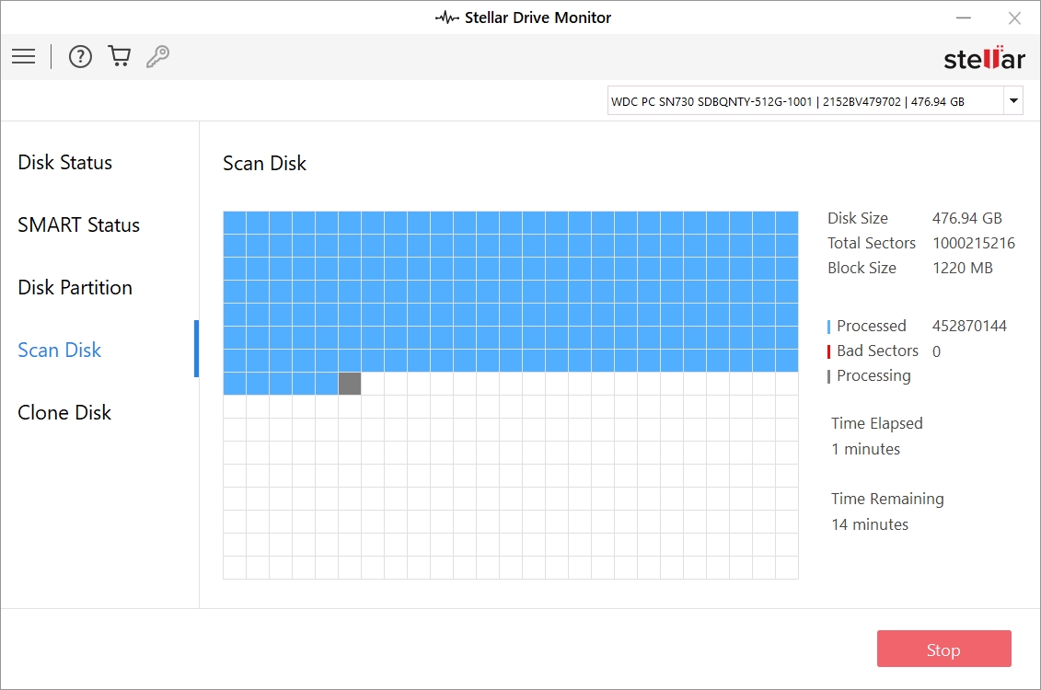Open the hamburger menu

point(24,57)
